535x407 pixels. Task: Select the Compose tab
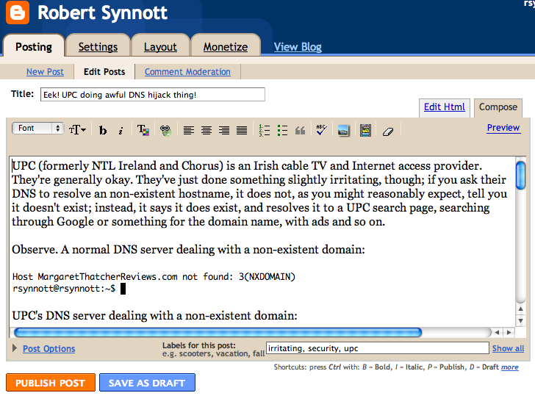pos(498,107)
